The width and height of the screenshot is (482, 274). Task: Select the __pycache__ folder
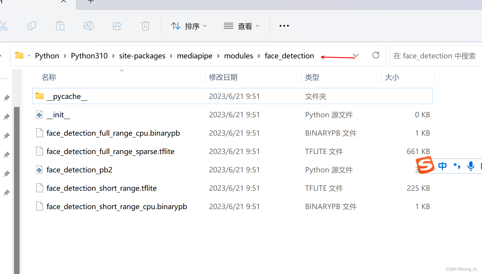(232, 96)
